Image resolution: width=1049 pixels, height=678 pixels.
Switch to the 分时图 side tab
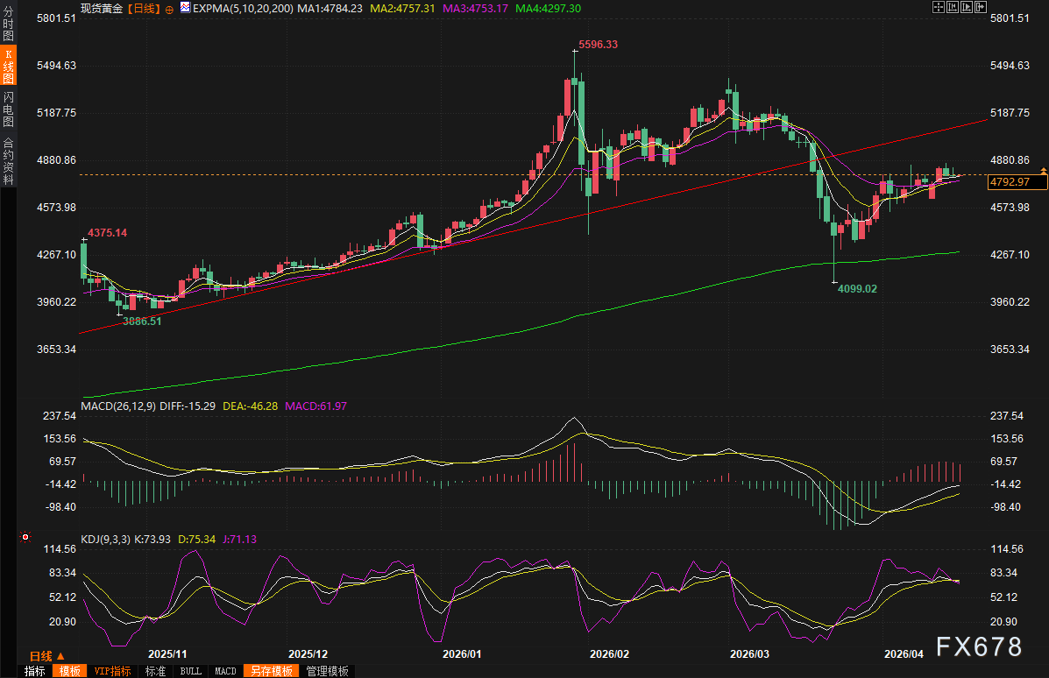point(8,25)
